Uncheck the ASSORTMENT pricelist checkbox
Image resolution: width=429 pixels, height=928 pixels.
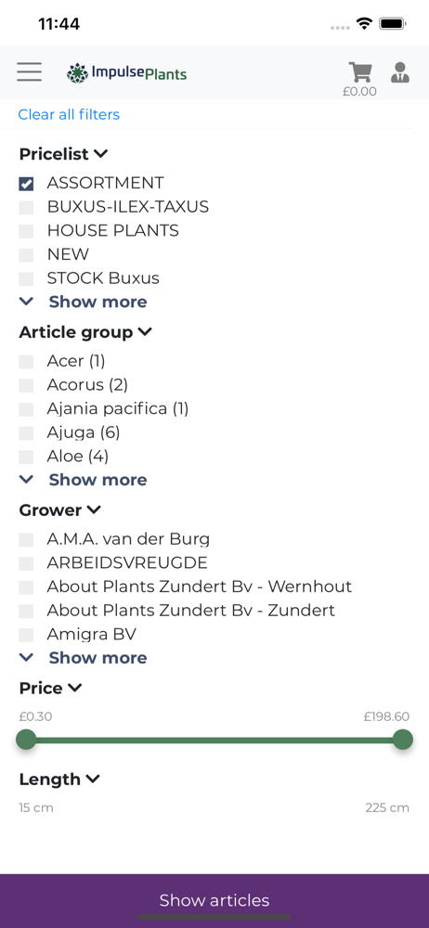click(26, 184)
